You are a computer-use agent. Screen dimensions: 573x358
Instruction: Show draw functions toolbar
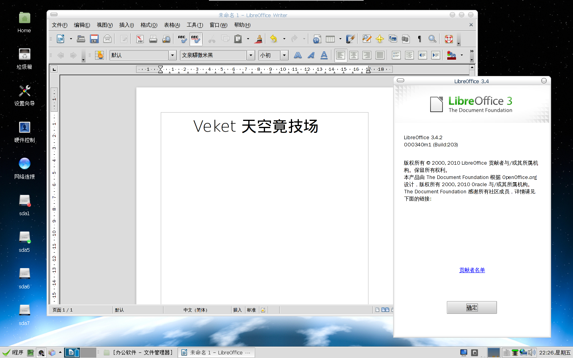coord(350,39)
